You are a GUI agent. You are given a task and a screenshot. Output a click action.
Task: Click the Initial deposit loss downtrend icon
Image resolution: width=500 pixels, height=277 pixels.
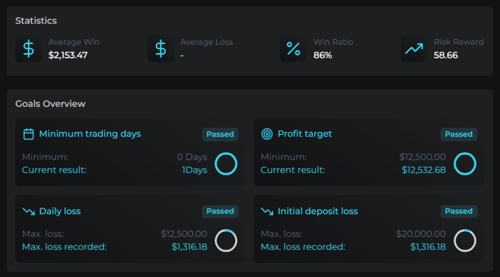(x=267, y=211)
